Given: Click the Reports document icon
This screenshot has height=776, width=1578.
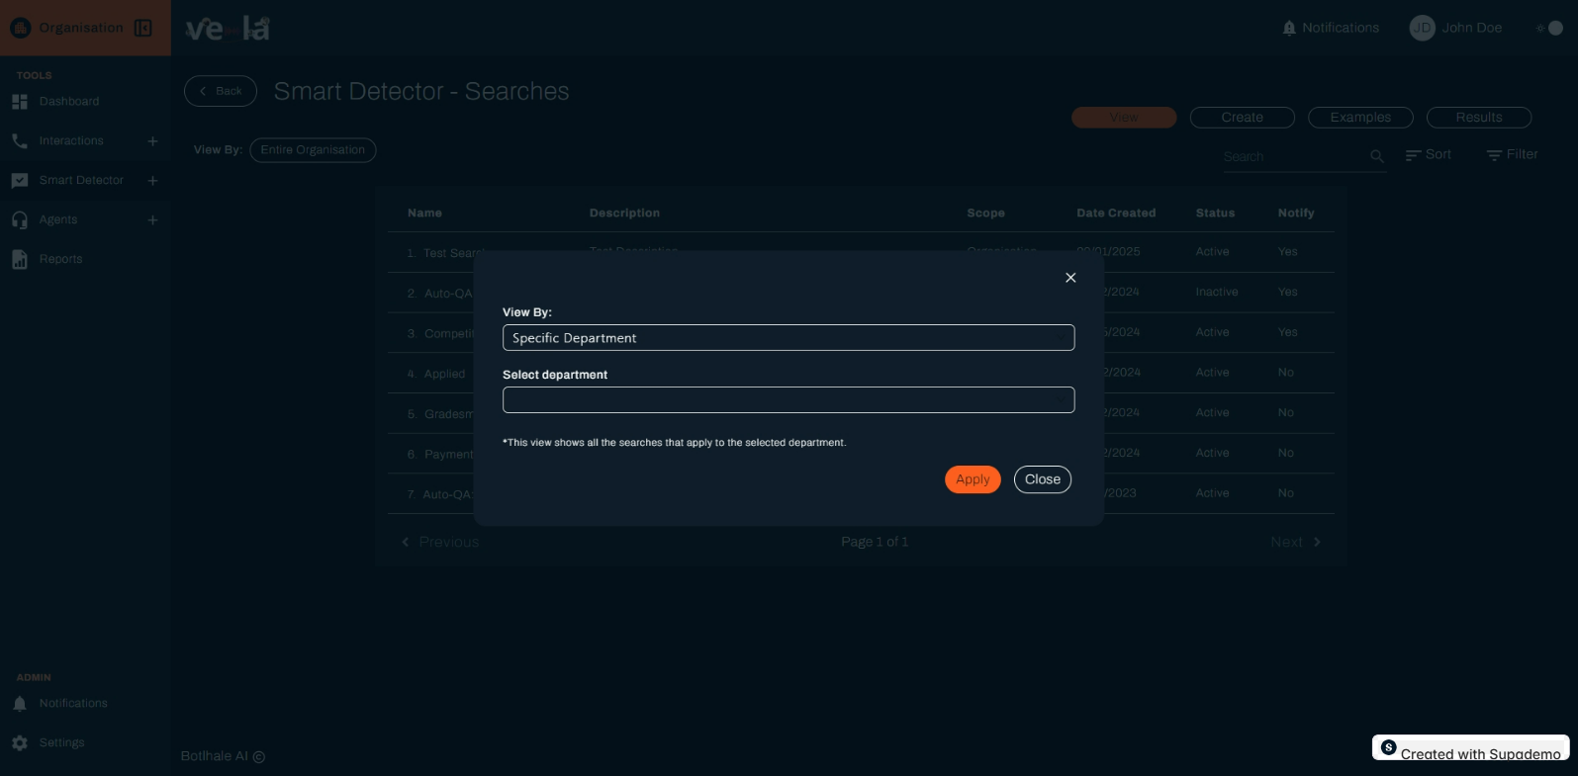Looking at the screenshot, I should click(x=20, y=259).
